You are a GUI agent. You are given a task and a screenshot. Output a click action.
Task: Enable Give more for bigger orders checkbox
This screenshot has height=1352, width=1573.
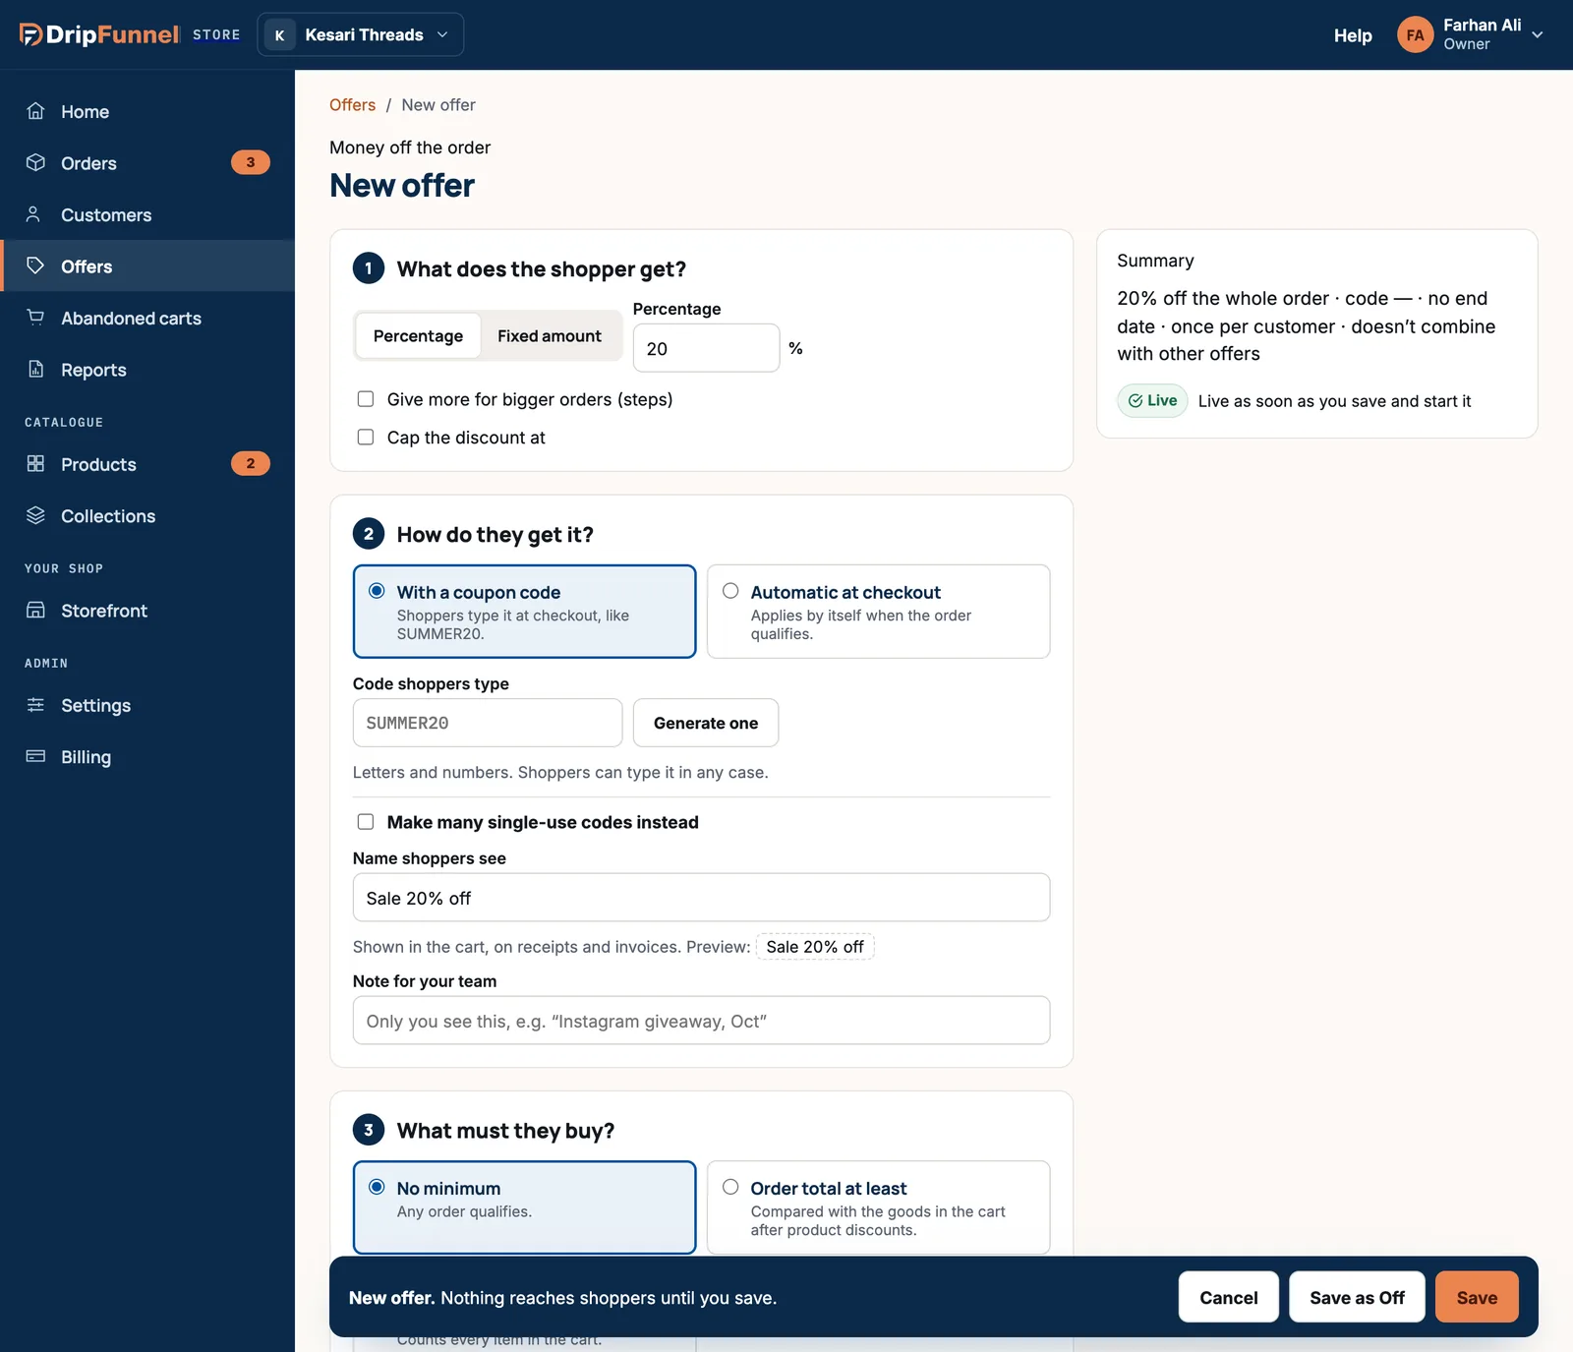tap(366, 399)
